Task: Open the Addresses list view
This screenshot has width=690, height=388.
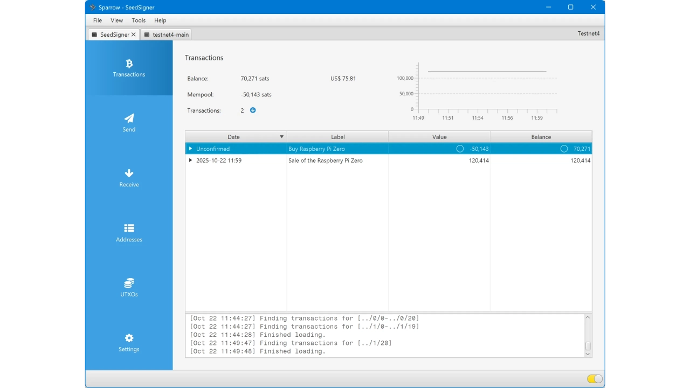Action: (x=129, y=233)
